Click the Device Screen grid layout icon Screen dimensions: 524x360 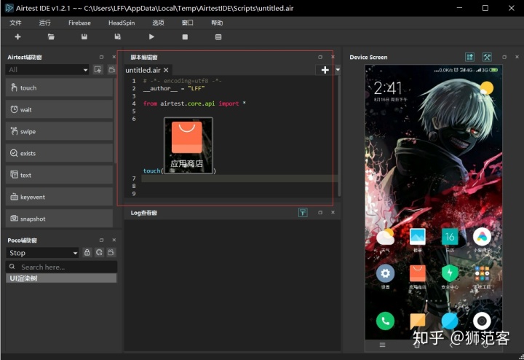point(470,58)
